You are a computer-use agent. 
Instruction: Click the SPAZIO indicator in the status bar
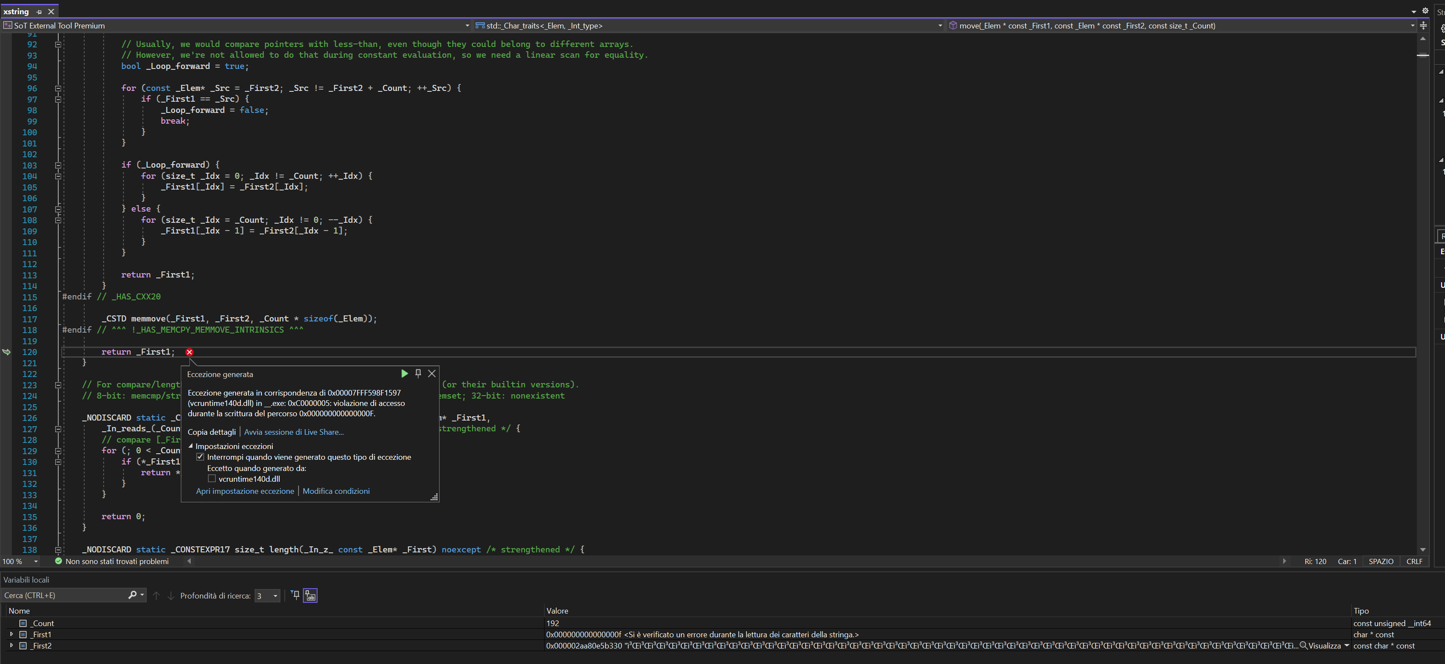pyautogui.click(x=1380, y=561)
